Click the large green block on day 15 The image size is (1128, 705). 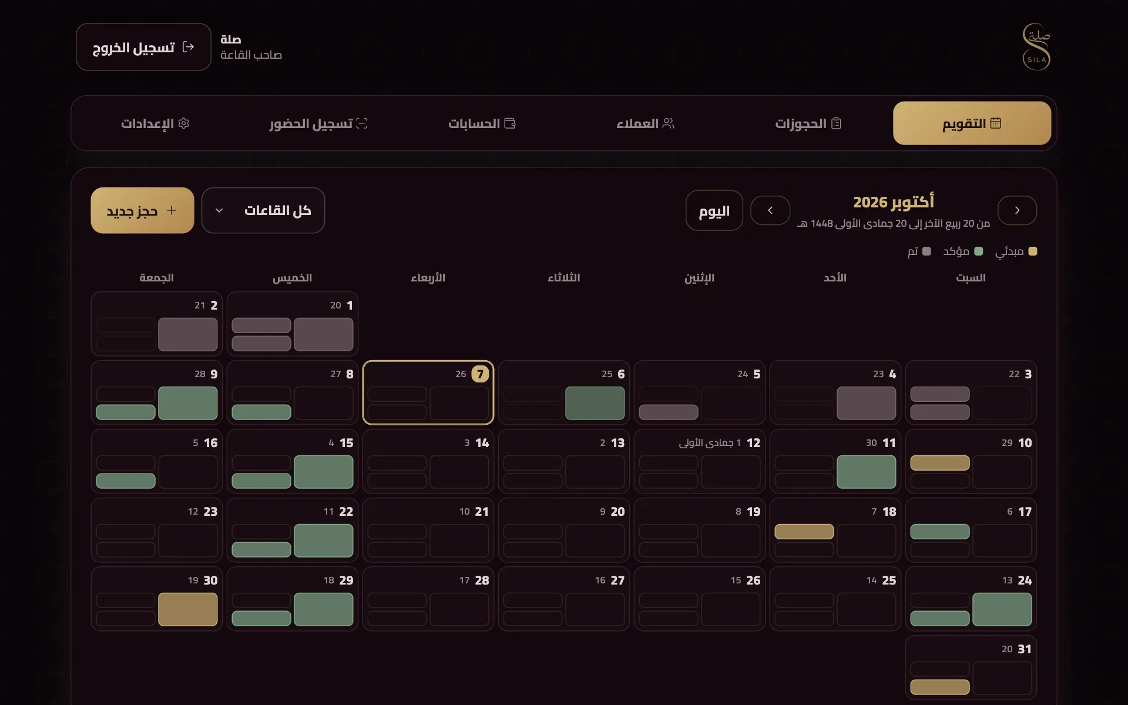pyautogui.click(x=324, y=472)
